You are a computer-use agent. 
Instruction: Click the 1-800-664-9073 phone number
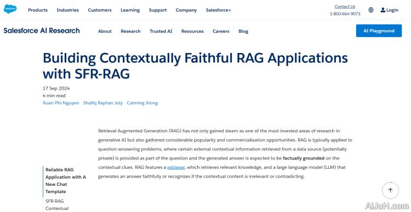(345, 14)
